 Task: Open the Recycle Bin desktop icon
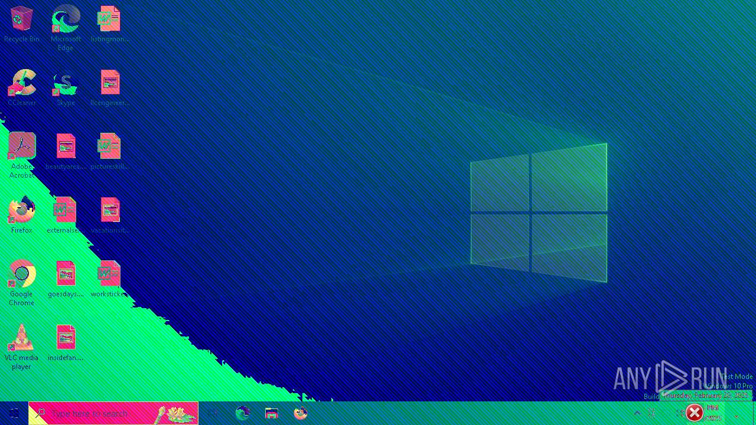[22, 24]
